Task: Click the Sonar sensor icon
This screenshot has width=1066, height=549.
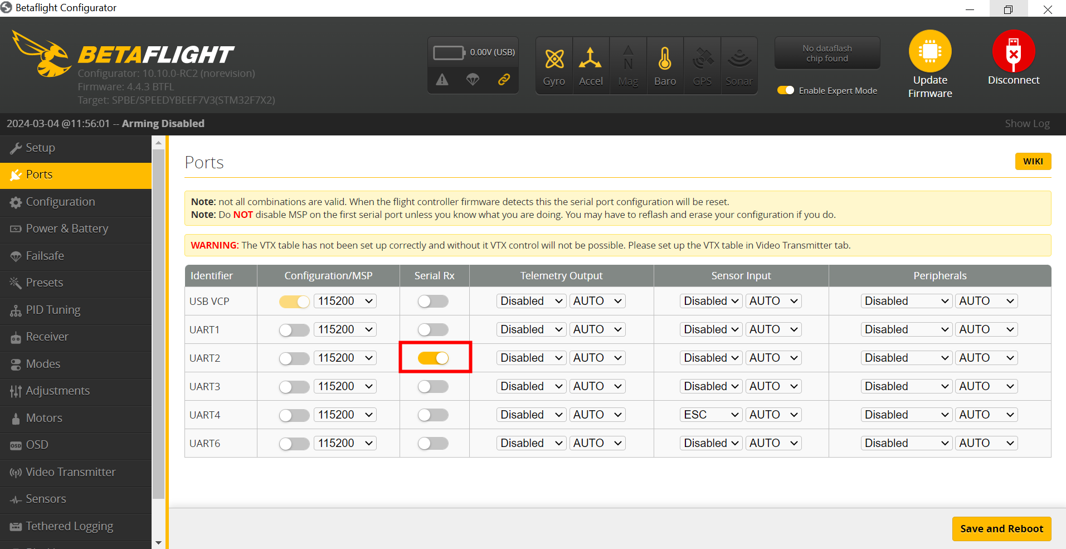Action: click(x=739, y=58)
